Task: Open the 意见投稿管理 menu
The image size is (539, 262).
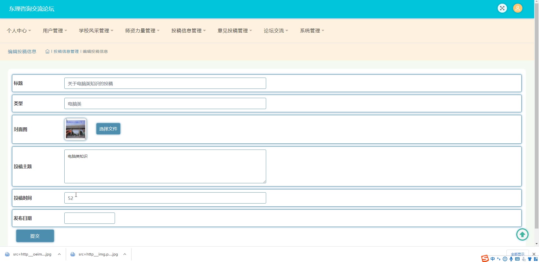Action: coord(235,31)
